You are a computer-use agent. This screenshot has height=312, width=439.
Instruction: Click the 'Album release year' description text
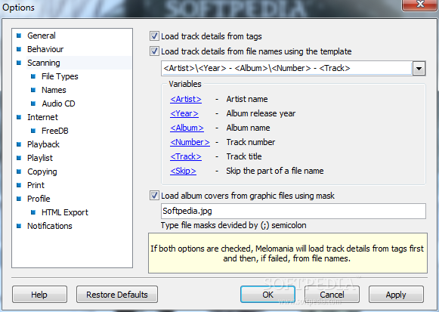pyautogui.click(x=261, y=113)
